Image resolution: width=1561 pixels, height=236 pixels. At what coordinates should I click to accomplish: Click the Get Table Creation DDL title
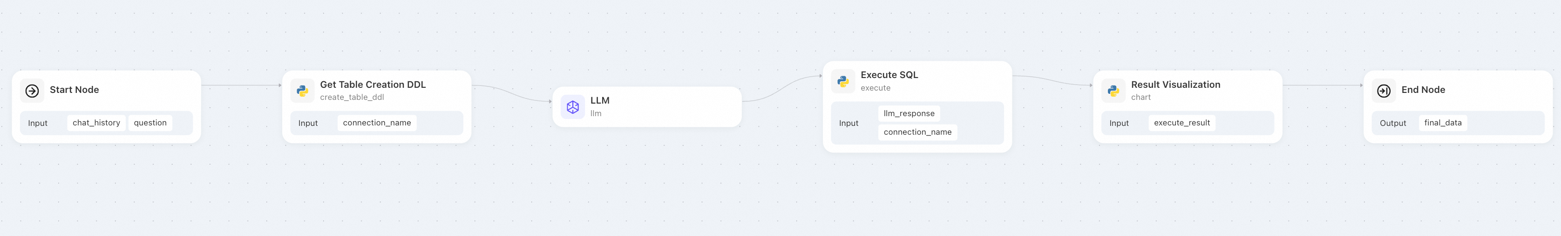point(373,85)
